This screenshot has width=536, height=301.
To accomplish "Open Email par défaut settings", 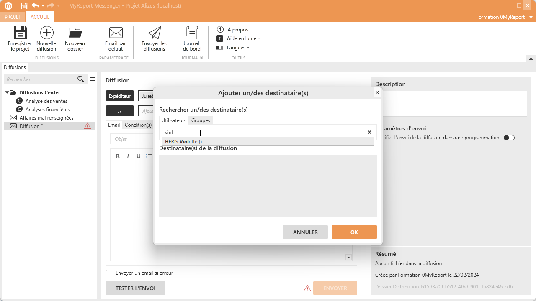I will tap(116, 33).
